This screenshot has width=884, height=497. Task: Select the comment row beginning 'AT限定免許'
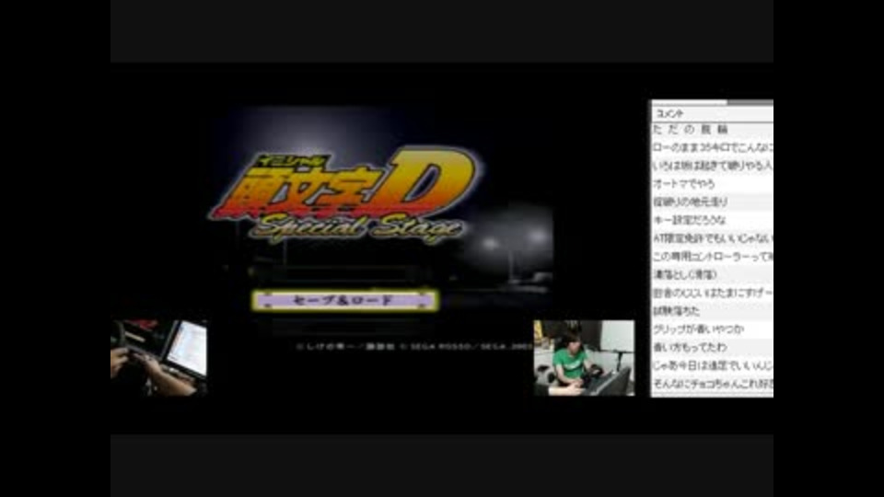(x=712, y=238)
